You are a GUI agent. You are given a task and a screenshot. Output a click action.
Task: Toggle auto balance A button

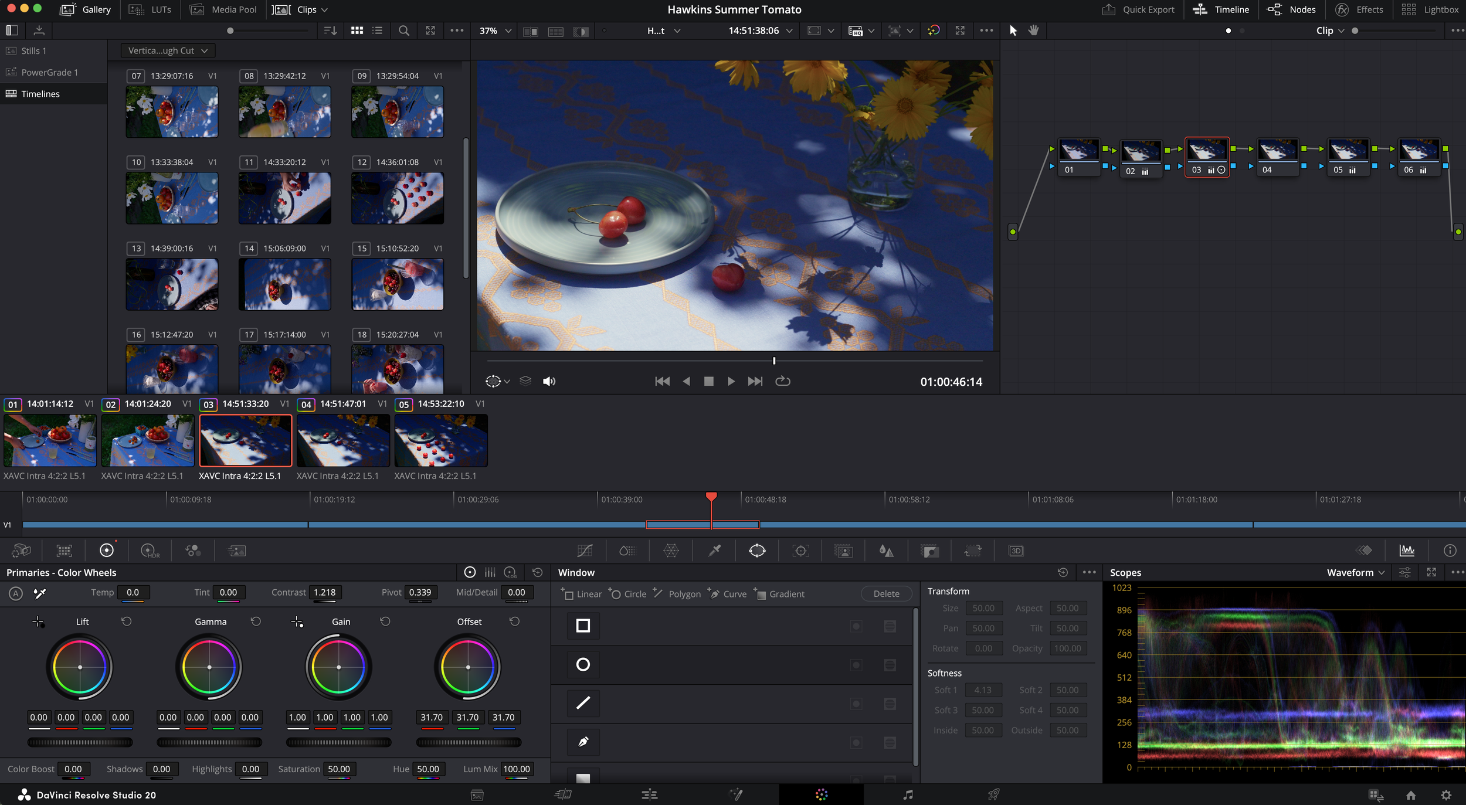tap(16, 593)
